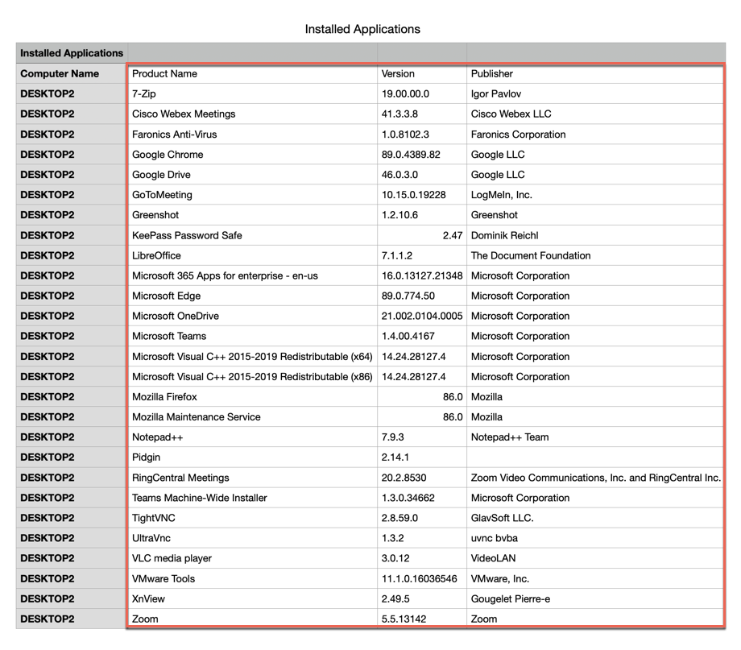Select the Visual C++ Redistributable (x86) cell
741x650 pixels.
pyautogui.click(x=252, y=377)
